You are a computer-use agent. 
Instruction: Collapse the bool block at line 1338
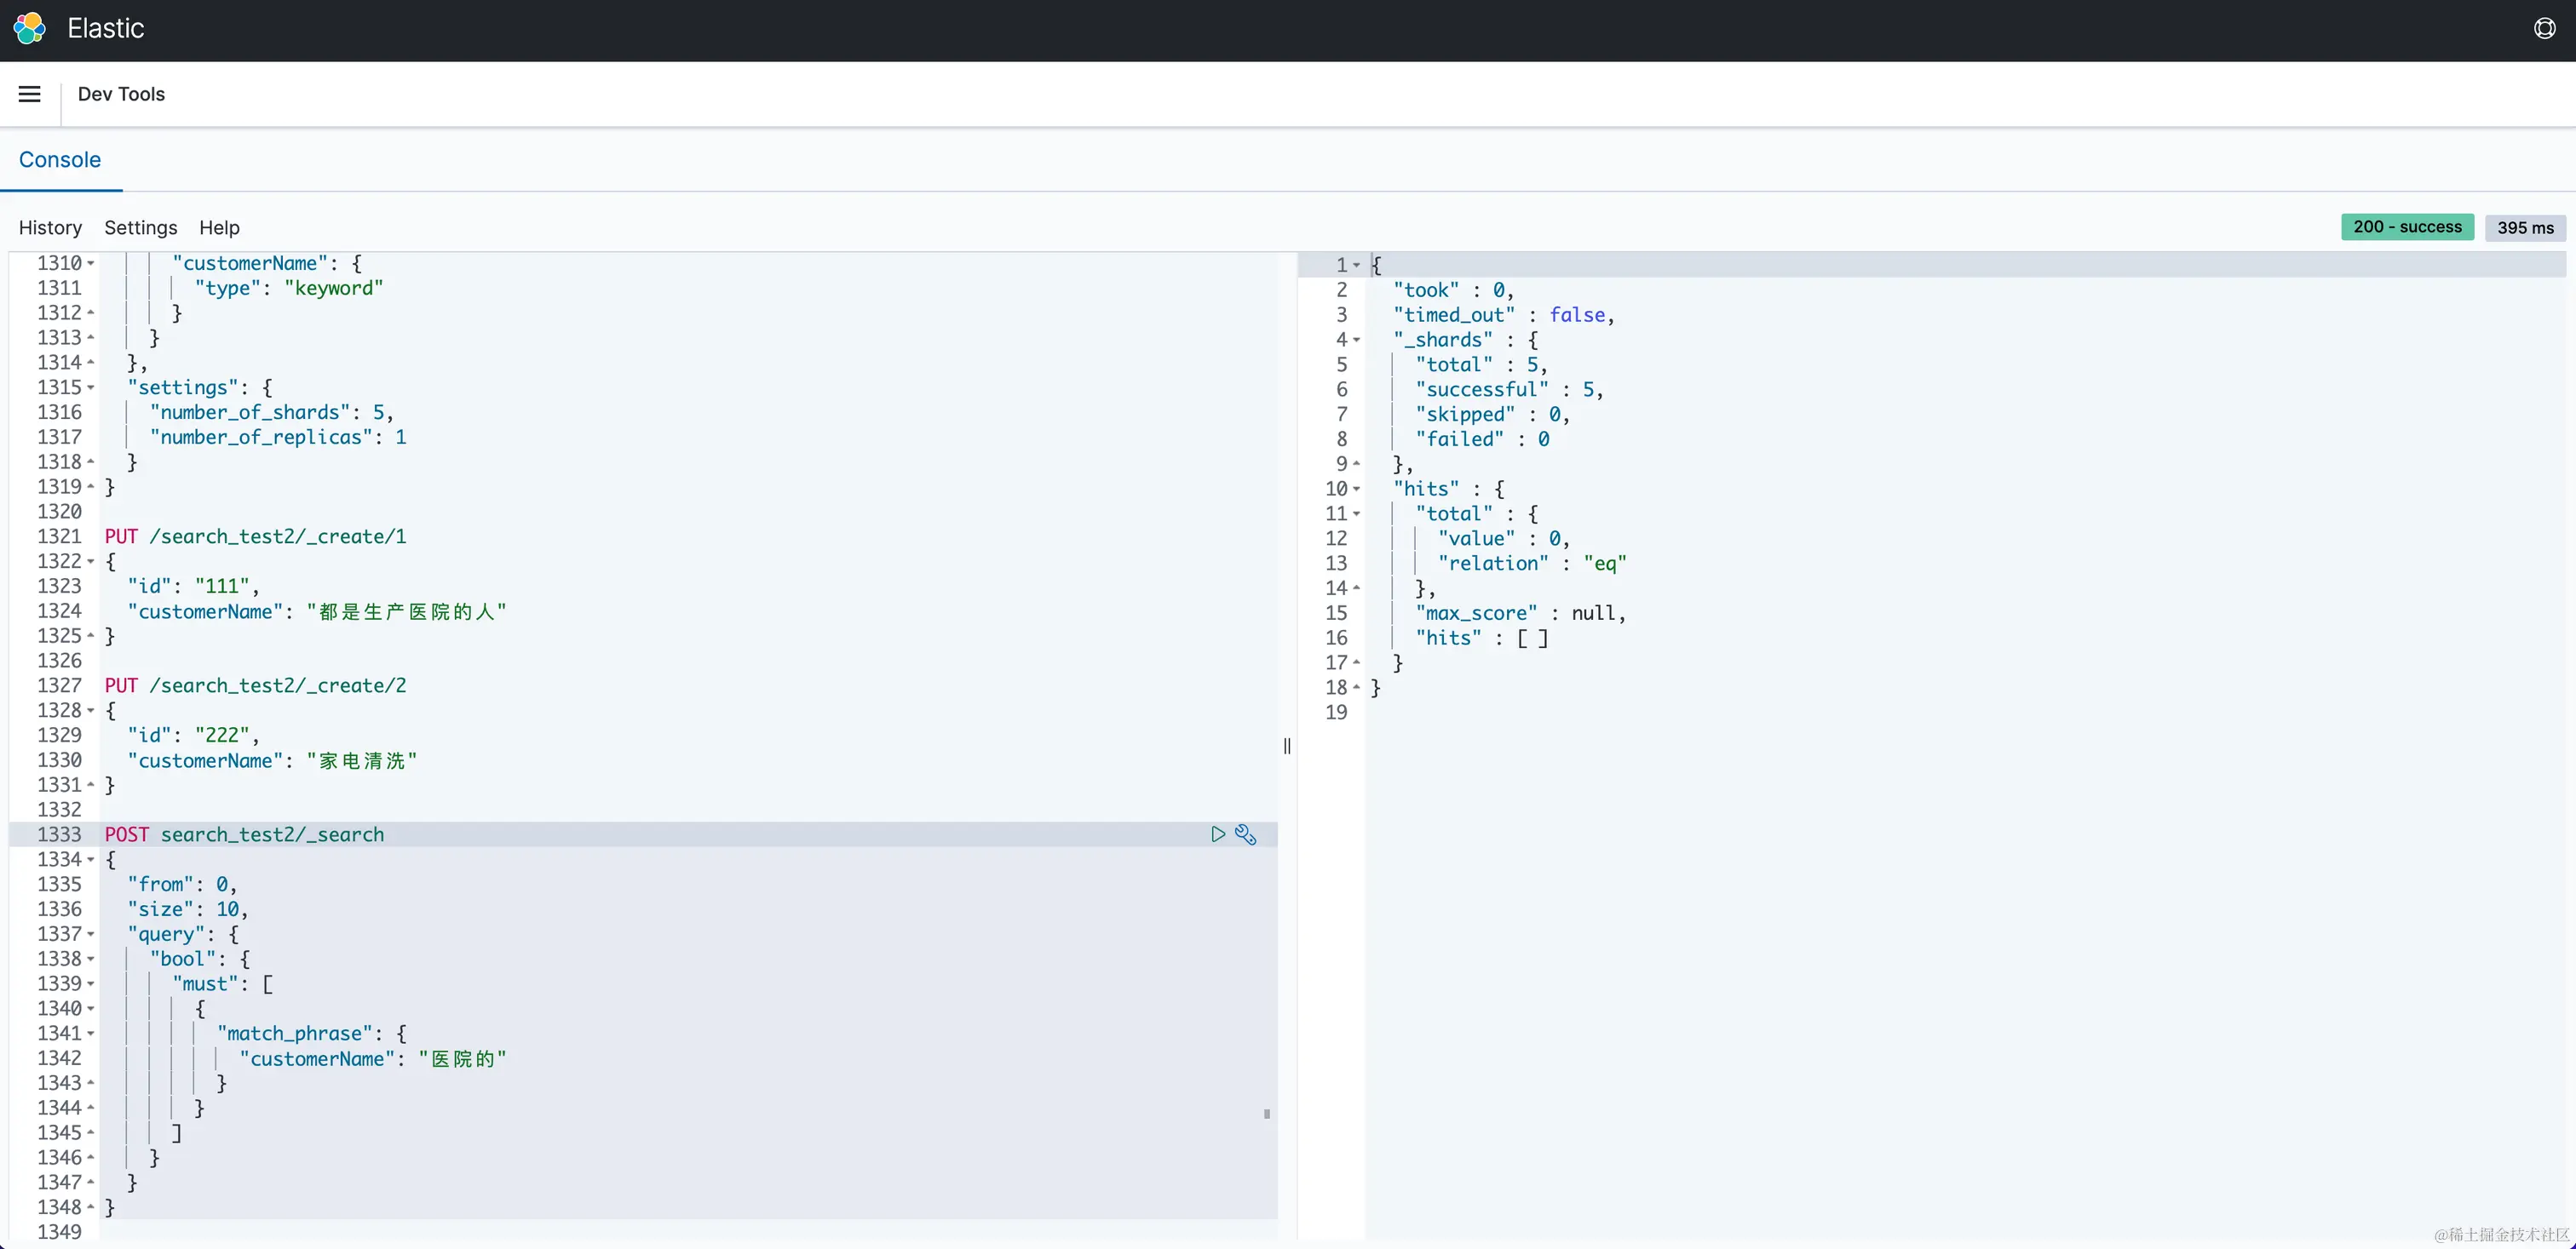point(91,960)
